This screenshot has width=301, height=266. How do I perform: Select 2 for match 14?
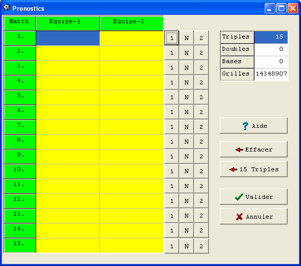click(201, 230)
